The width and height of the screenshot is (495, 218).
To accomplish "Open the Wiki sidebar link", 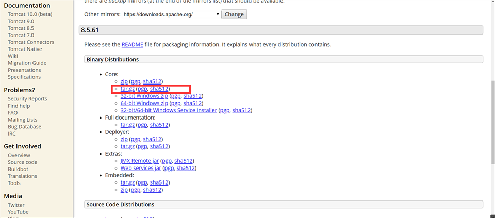I will tap(13, 56).
